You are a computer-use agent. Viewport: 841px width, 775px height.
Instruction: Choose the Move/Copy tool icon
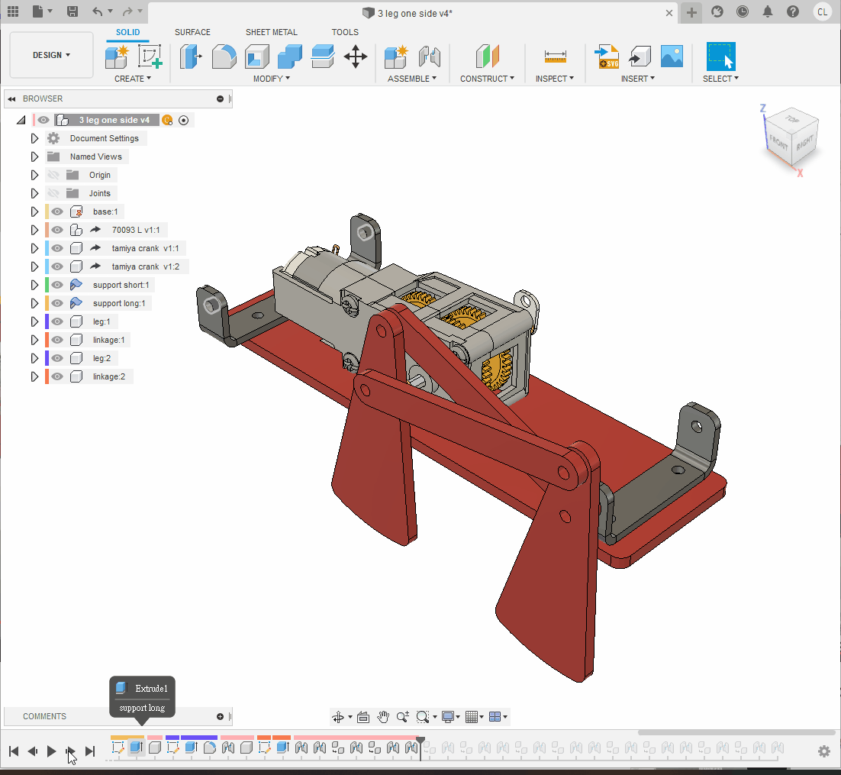point(356,57)
